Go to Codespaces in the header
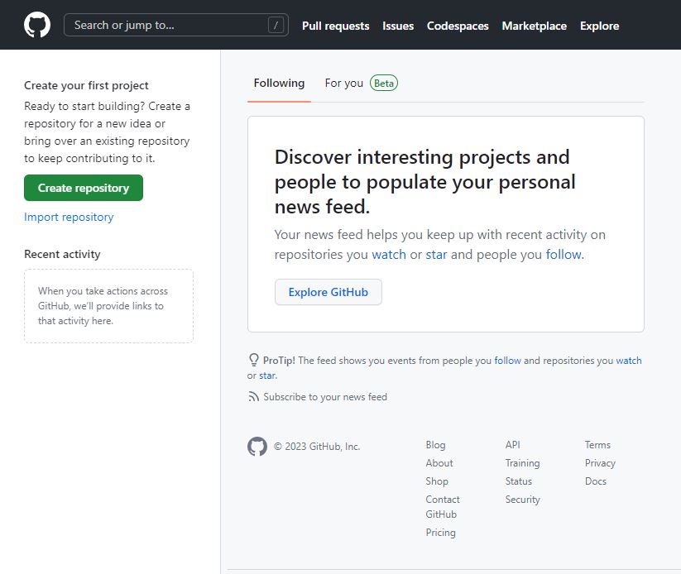681x574 pixels. 458,26
